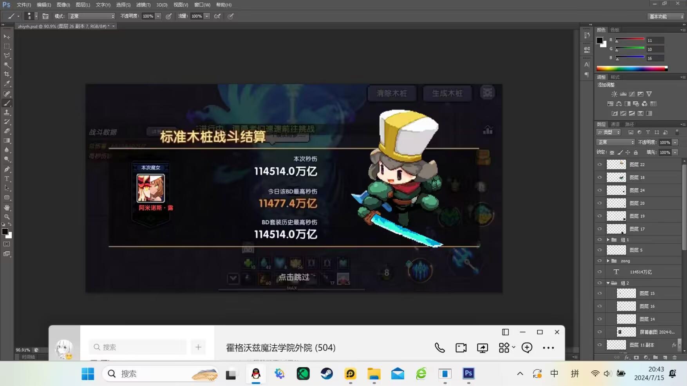
Task: Select the Eraser tool
Action: (x=7, y=132)
